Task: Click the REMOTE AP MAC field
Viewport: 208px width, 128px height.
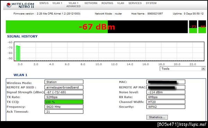Action: click(x=166, y=88)
